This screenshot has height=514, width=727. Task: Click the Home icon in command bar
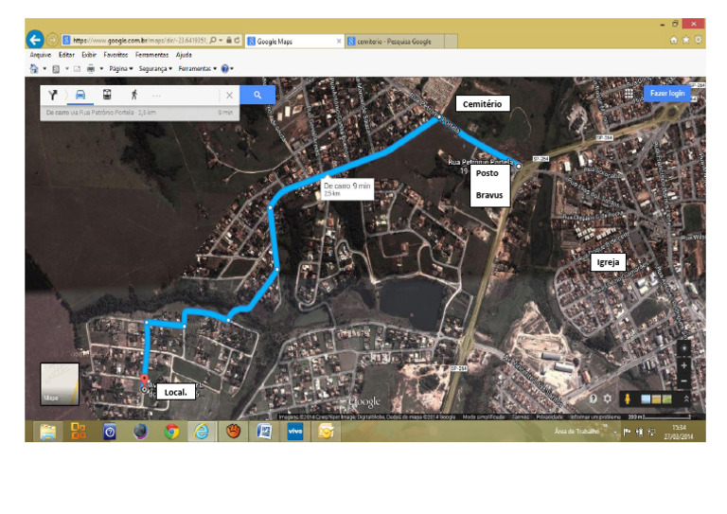coord(34,68)
